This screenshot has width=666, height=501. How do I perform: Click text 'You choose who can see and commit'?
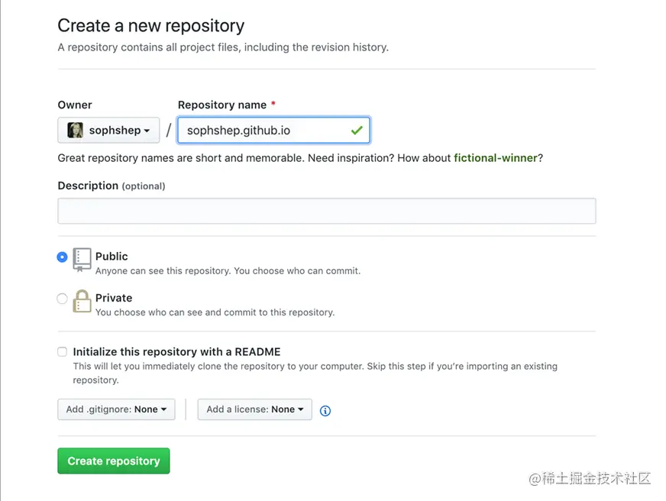pyautogui.click(x=176, y=312)
